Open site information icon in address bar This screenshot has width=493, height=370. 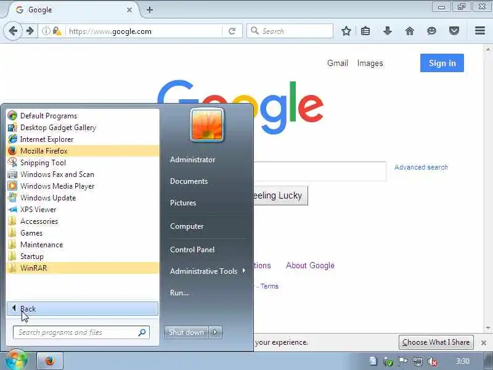[x=46, y=31]
